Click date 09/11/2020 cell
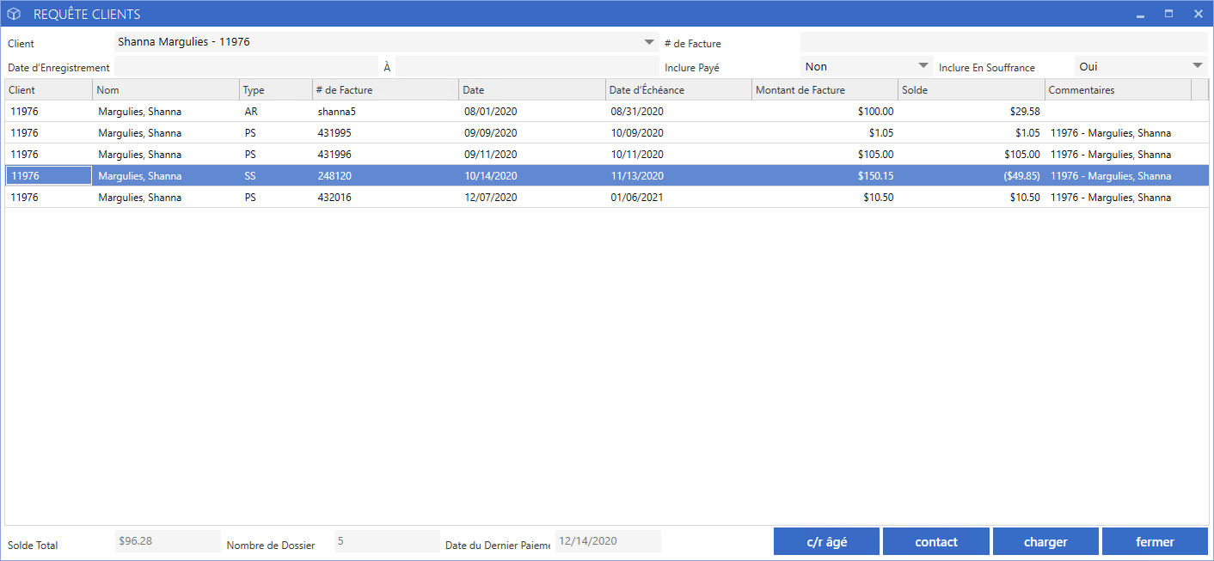 tap(532, 155)
